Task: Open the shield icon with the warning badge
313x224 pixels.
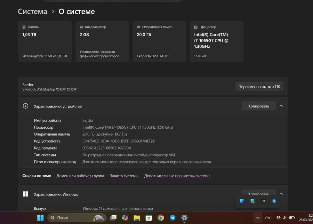Action: coord(253,201)
